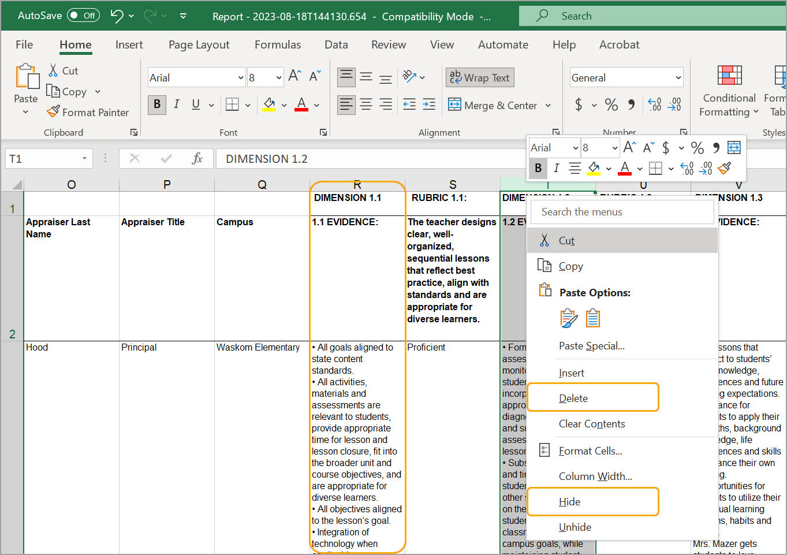Viewport: 787px width, 555px height.
Task: Increase decimal places in the ribbon
Action: [654, 105]
